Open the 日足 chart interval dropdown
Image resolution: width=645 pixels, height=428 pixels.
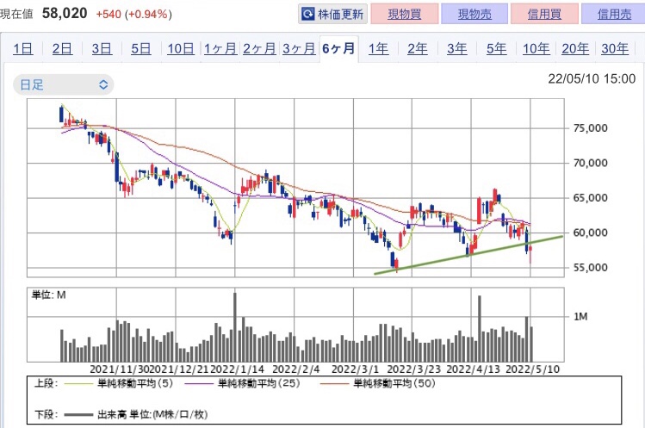point(64,84)
